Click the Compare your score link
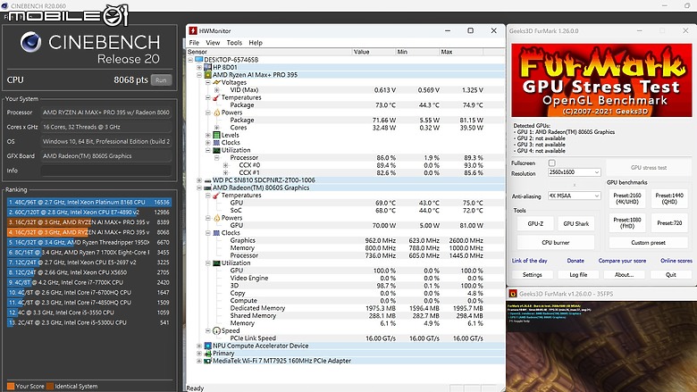697x392 pixels. click(622, 261)
